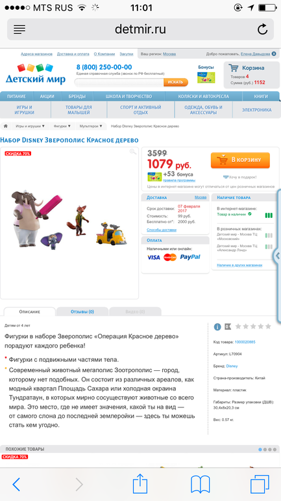This screenshot has width=281, height=501.
Task: Close welcome message with X icon
Action: [x=274, y=54]
